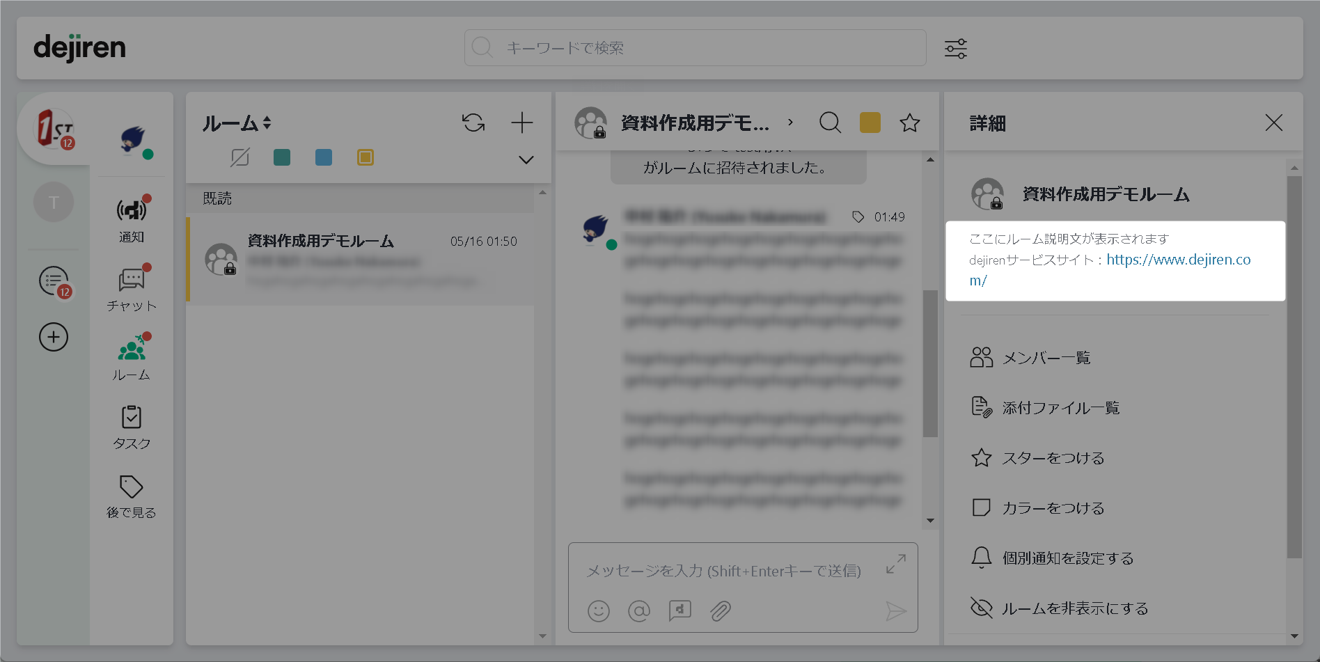
Task: Toggle the green color room filter
Action: pos(282,158)
